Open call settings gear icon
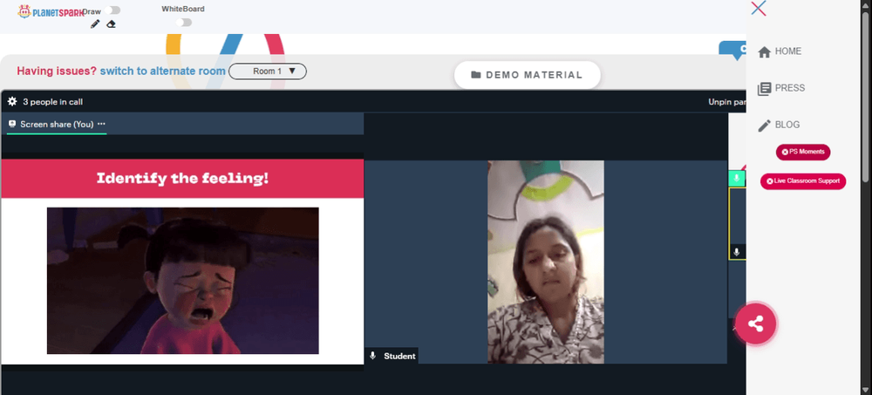The height and width of the screenshot is (395, 872). (x=12, y=102)
